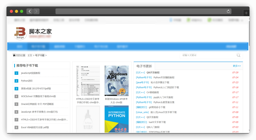Screen dimensions: 256x140
Task: Open 和小浩学算法下载 update entry
Action: [x=160, y=83]
